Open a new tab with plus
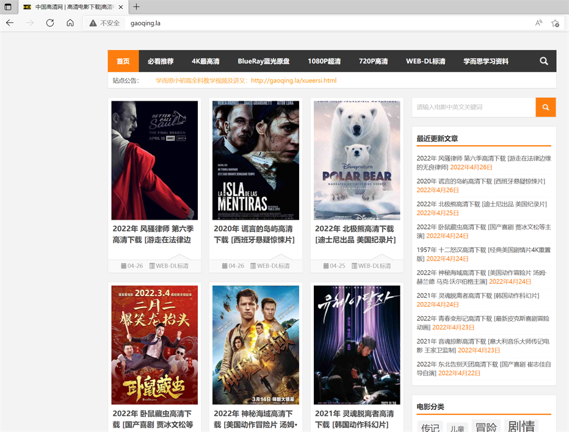 pos(136,7)
